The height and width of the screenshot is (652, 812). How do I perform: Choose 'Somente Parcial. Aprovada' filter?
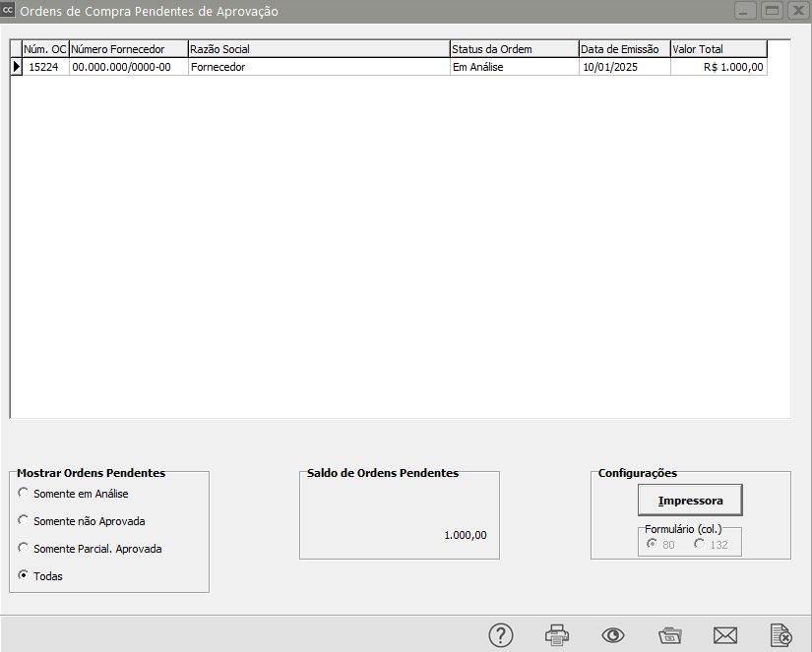(25, 549)
